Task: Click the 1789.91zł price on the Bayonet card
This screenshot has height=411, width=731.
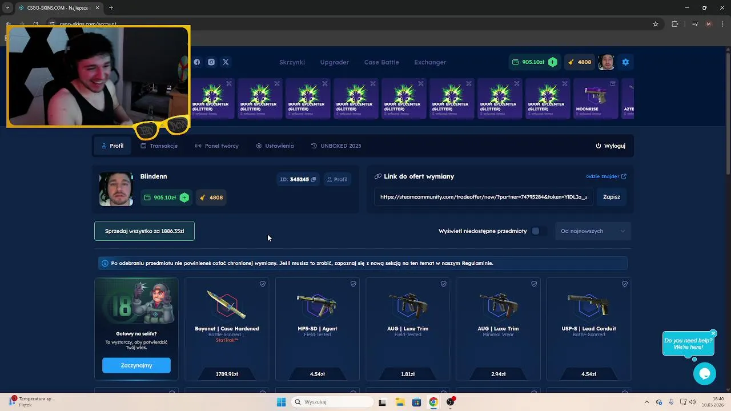Action: coord(227,374)
